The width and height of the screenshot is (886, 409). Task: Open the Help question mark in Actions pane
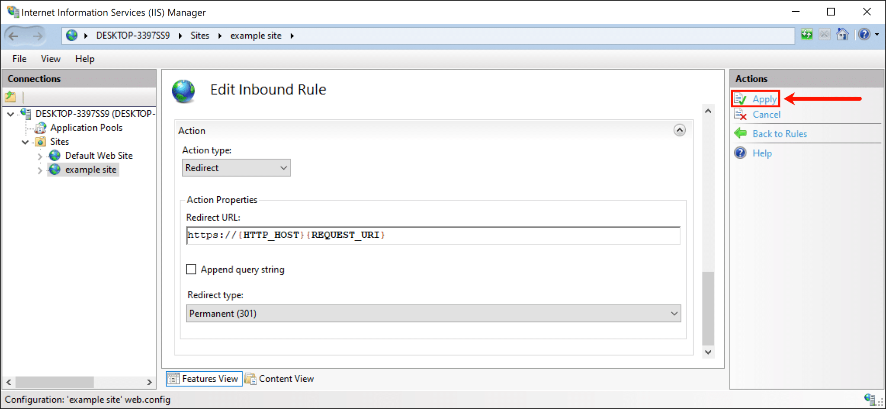pos(741,153)
